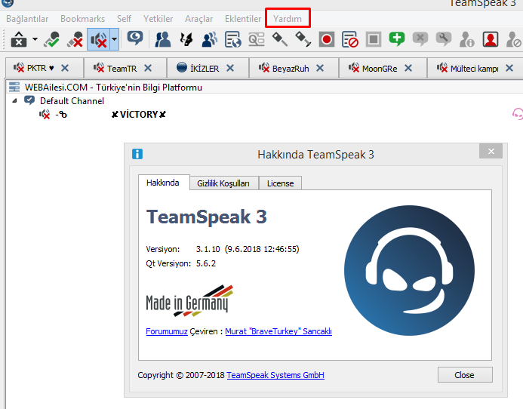Image resolution: width=523 pixels, height=409 pixels.
Task: Click the pink headset icon on VİCTORY's row
Action: pyautogui.click(x=518, y=114)
